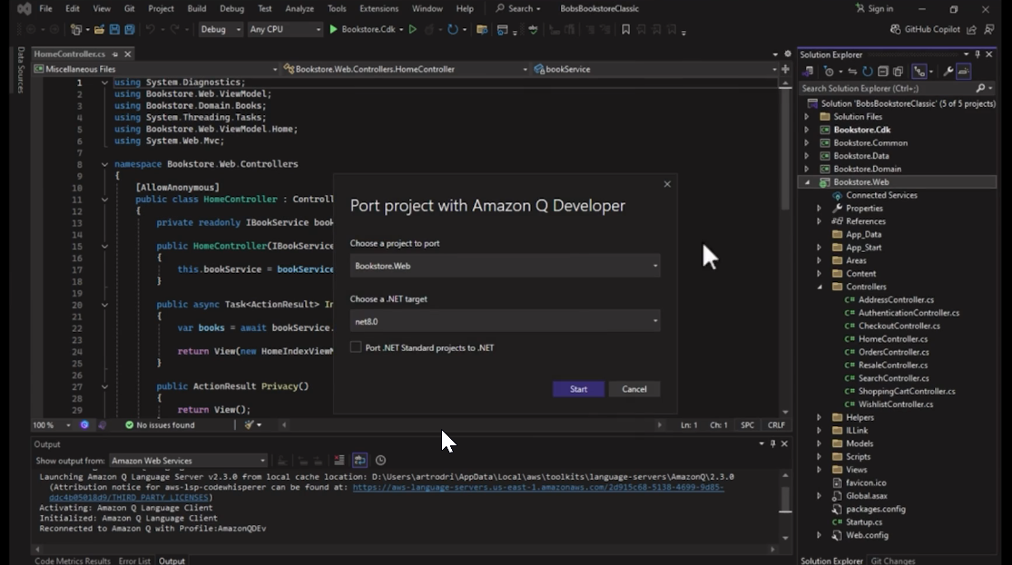Click the New Project toolbar icon

point(76,30)
